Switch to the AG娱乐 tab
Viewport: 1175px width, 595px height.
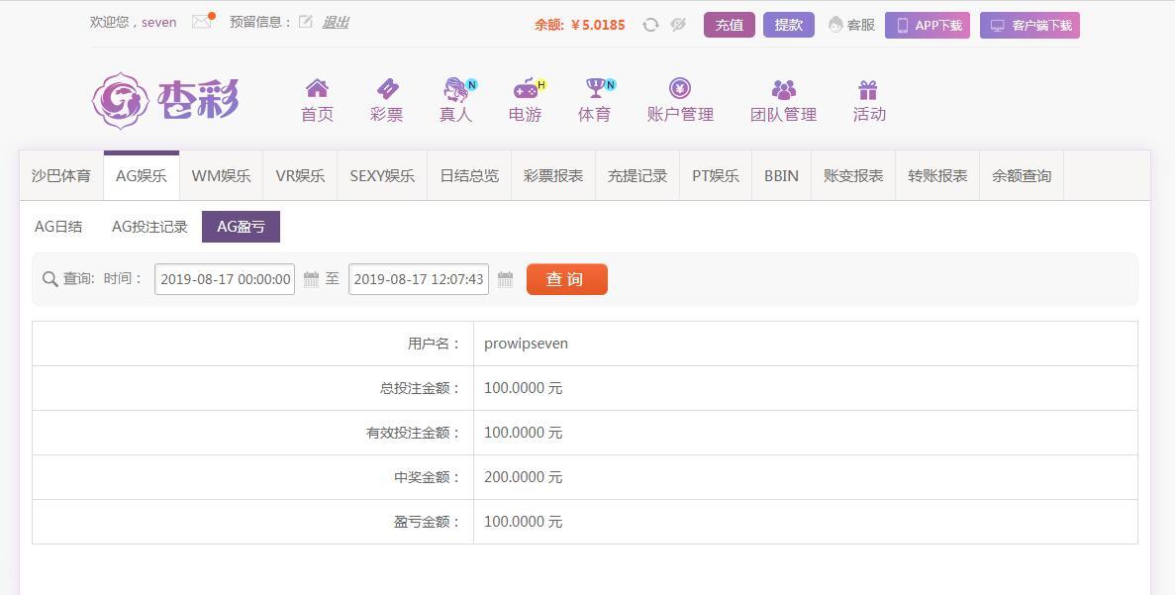pyautogui.click(x=142, y=176)
